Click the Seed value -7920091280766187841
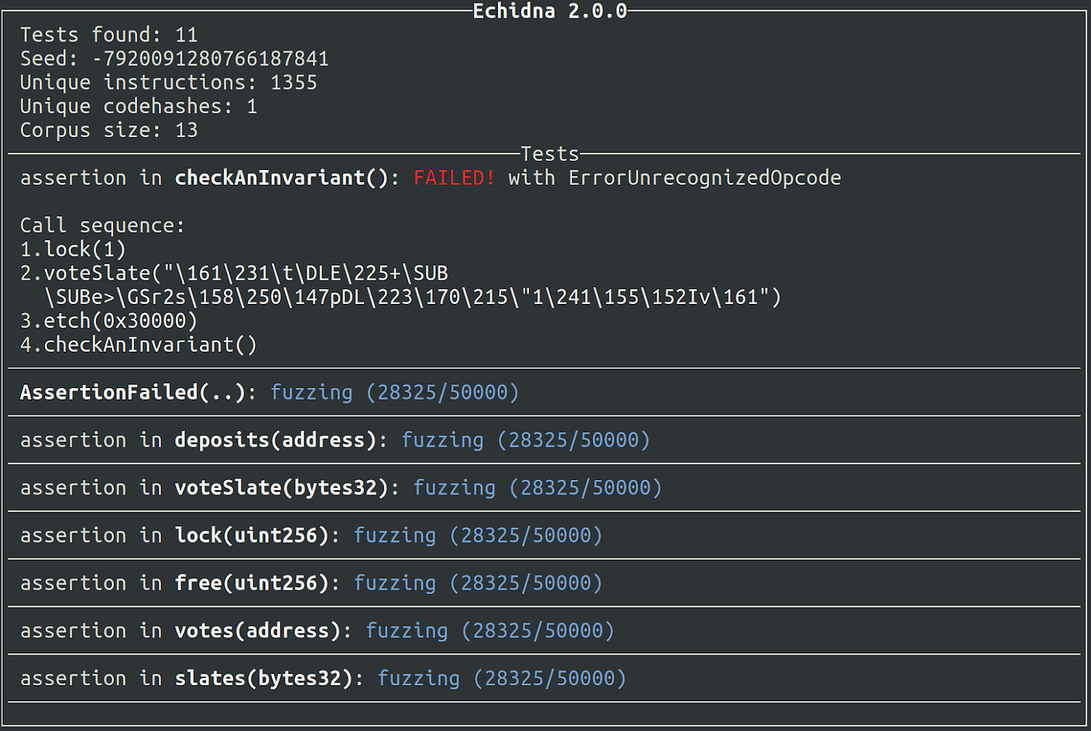 [210, 58]
